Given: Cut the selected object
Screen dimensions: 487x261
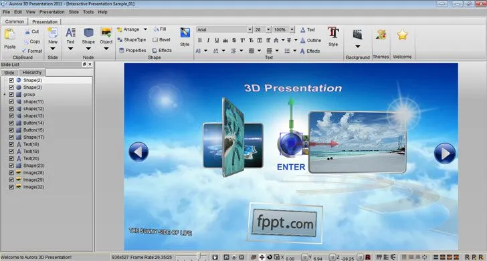Looking at the screenshot, I should click(32, 31).
